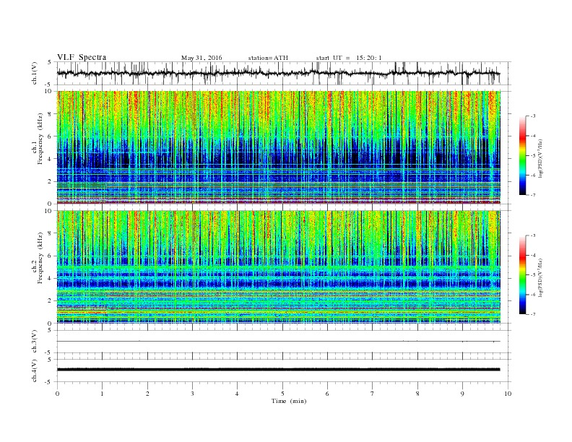
Task: Click the time-axis tick label "6"
Action: tap(327, 394)
